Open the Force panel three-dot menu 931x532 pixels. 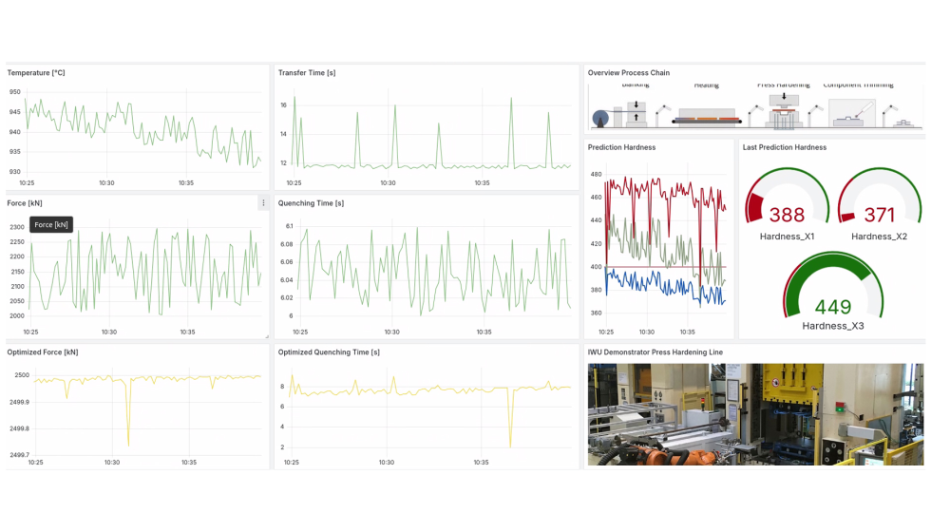click(263, 203)
